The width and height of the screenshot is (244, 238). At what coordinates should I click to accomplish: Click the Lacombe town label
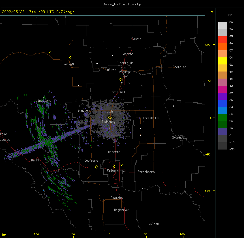pyautogui.click(x=127, y=54)
